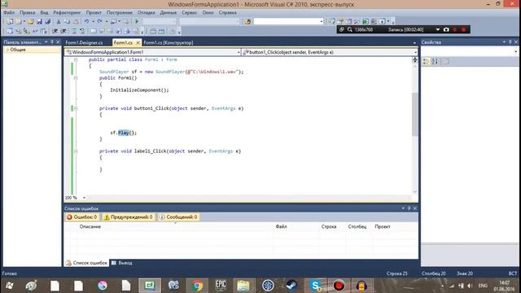
Task: Toggle the Ошибок: 0 errors filter
Action: pyautogui.click(x=81, y=217)
